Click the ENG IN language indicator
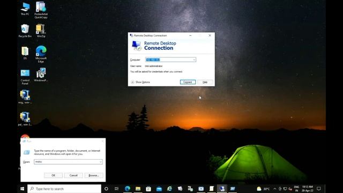Screen dimensions: 343x193 point(296,189)
